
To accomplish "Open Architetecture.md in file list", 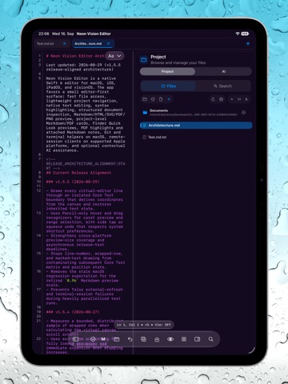I will click(196, 126).
